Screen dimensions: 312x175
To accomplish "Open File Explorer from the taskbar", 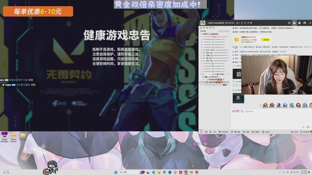I will (x=159, y=172).
